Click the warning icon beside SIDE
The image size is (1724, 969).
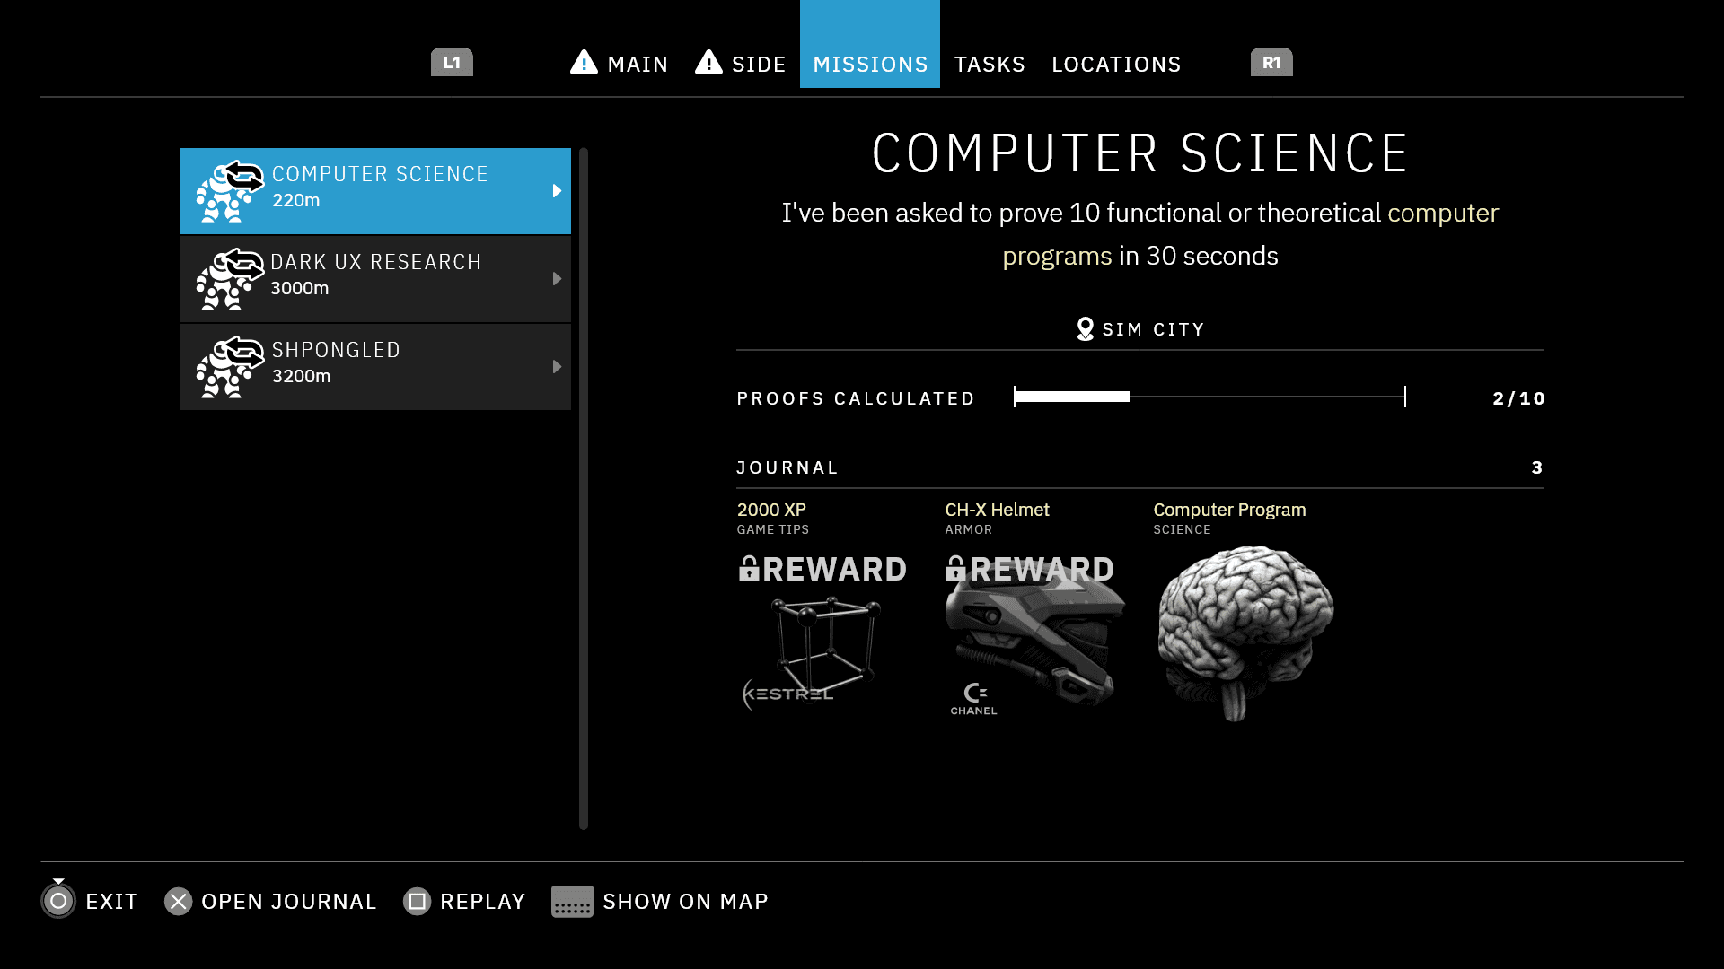tap(708, 63)
